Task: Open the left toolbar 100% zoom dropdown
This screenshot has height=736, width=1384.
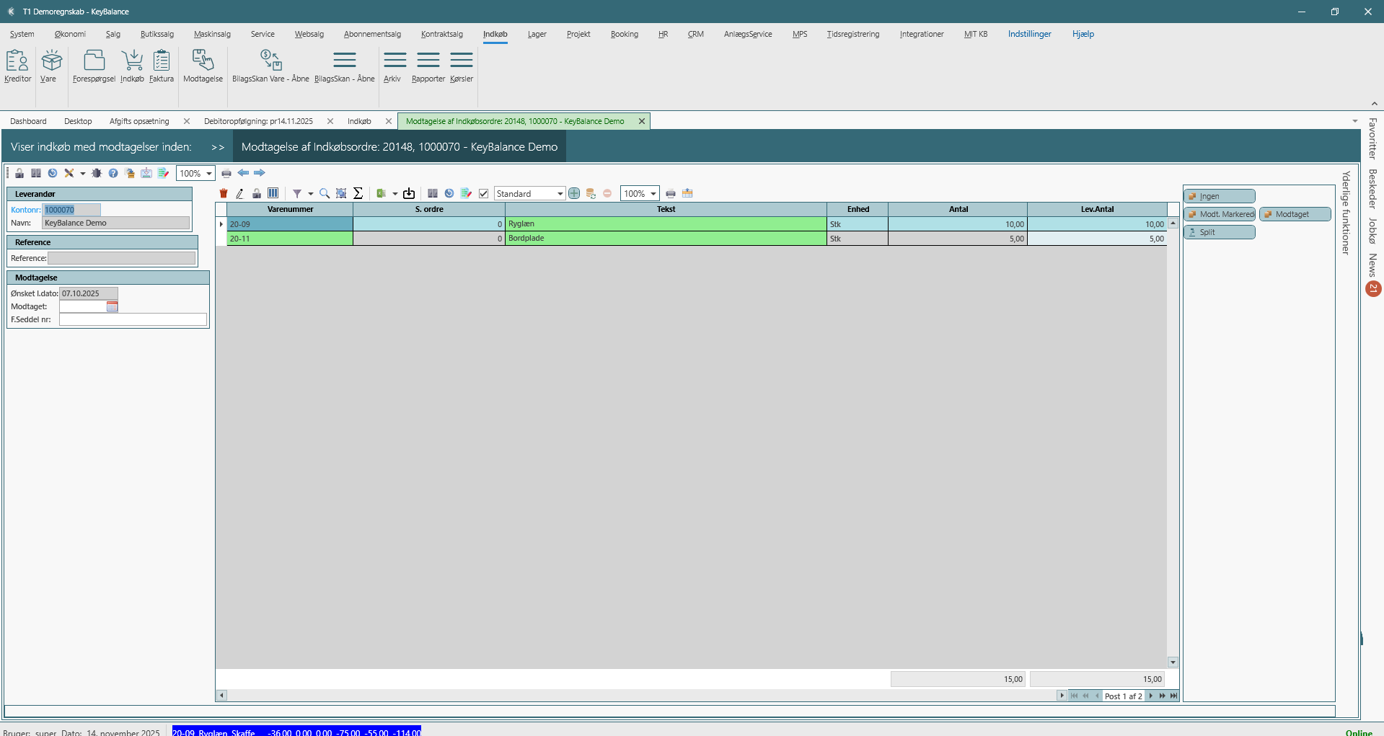Action: click(x=209, y=173)
